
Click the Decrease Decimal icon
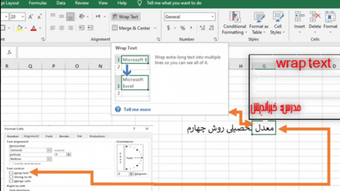(x=212, y=28)
